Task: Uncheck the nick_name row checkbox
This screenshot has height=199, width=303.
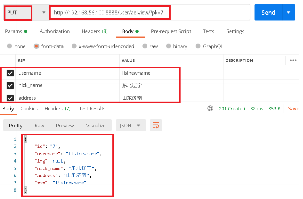Action: pos(10,85)
